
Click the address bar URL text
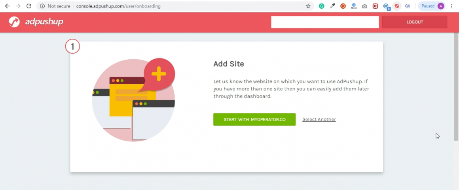pos(118,6)
